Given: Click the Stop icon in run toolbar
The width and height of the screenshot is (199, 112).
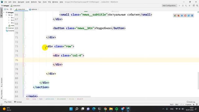Looking at the screenshot, I should [x=190, y=6].
